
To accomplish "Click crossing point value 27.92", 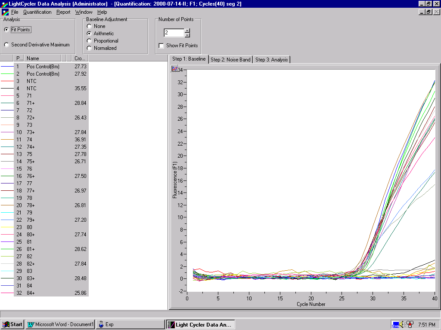I will [81, 74].
